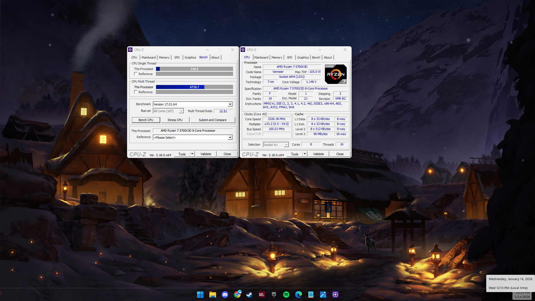This screenshot has width=535, height=301.
Task: Open the Benchmark version dropdown
Action: 230,104
